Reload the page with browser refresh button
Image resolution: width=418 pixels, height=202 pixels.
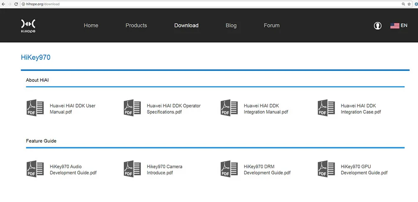pyautogui.click(x=16, y=4)
